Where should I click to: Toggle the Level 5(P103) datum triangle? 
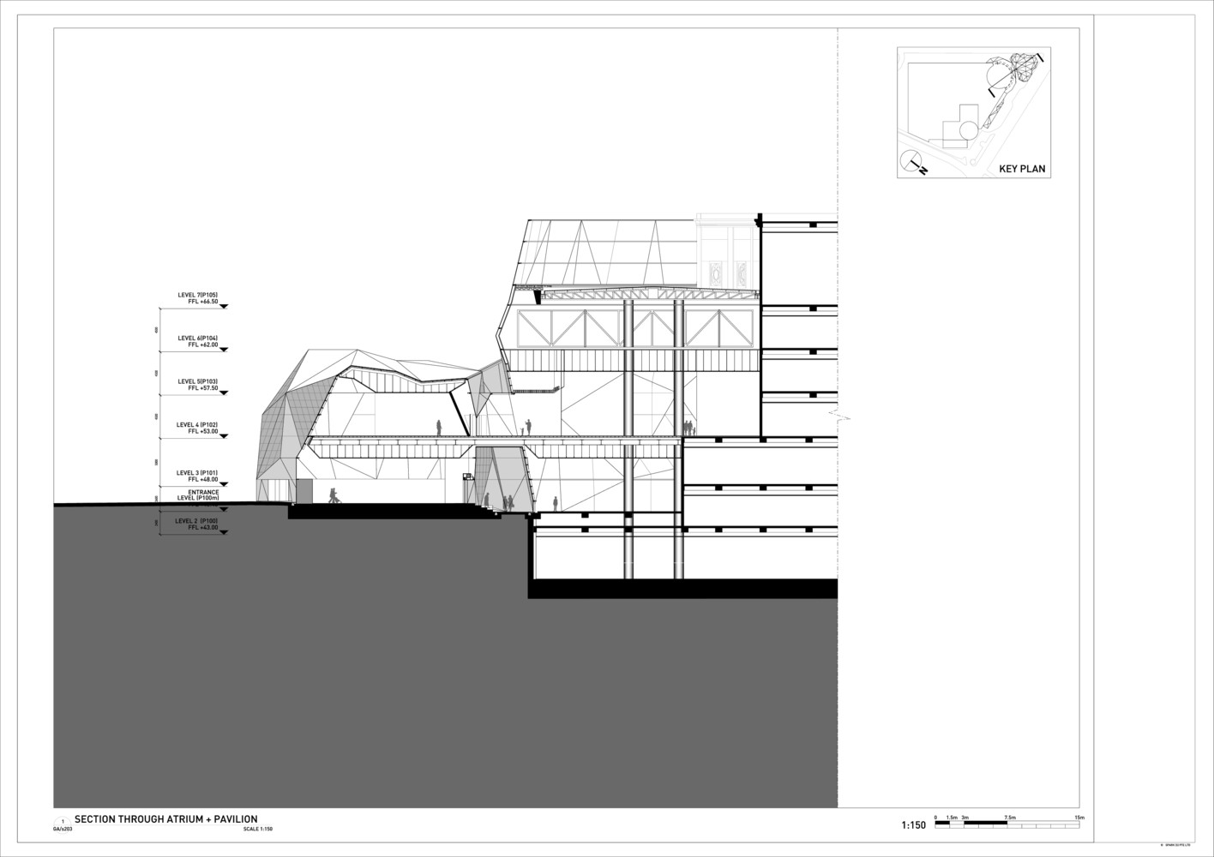coord(225,393)
